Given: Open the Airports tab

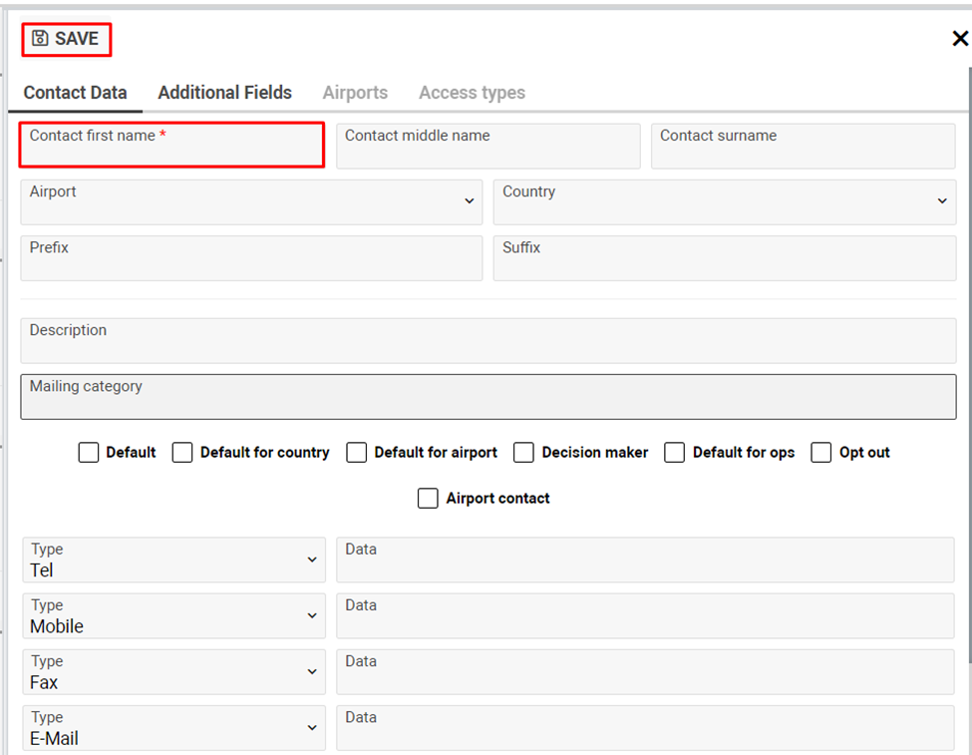Looking at the screenshot, I should point(355,93).
